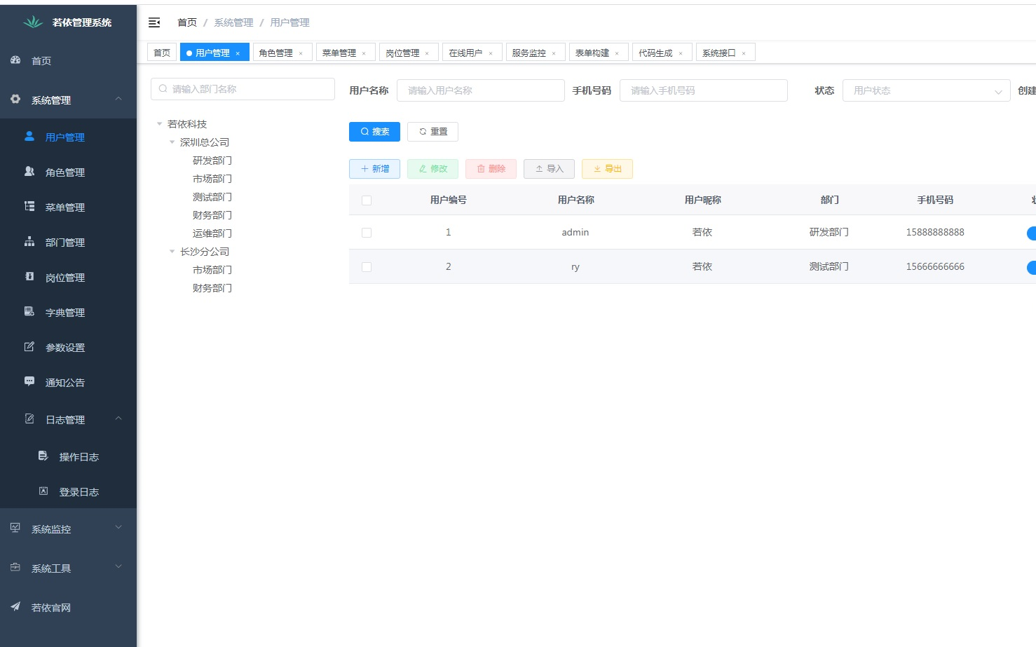Expand the 系统监控 menu arrow

click(118, 527)
